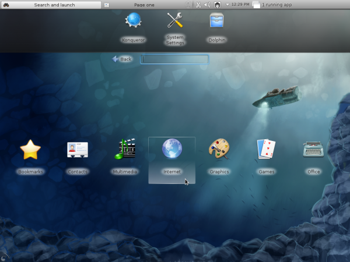This screenshot has width=350, height=262.
Task: Expand the hidden system tray icons arrow
Action: [x=228, y=5]
